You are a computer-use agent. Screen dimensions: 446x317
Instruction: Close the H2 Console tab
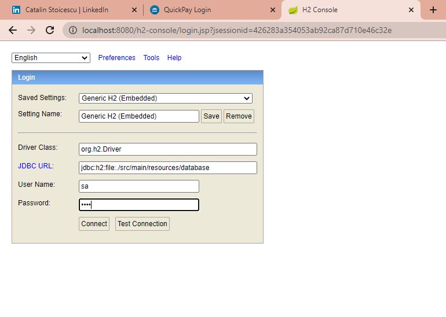point(411,10)
